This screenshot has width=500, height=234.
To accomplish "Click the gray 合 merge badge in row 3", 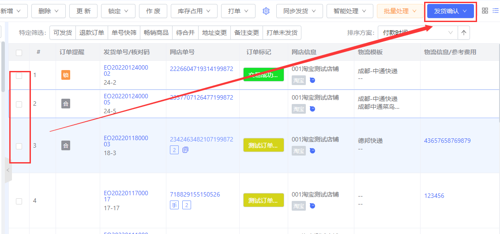I will [x=66, y=145].
